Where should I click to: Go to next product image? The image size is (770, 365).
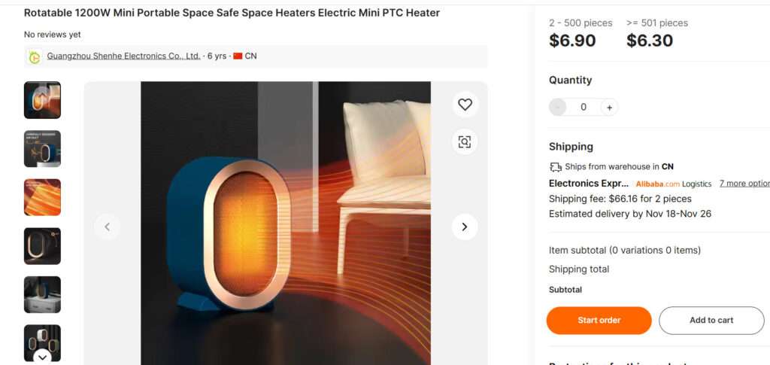[465, 227]
